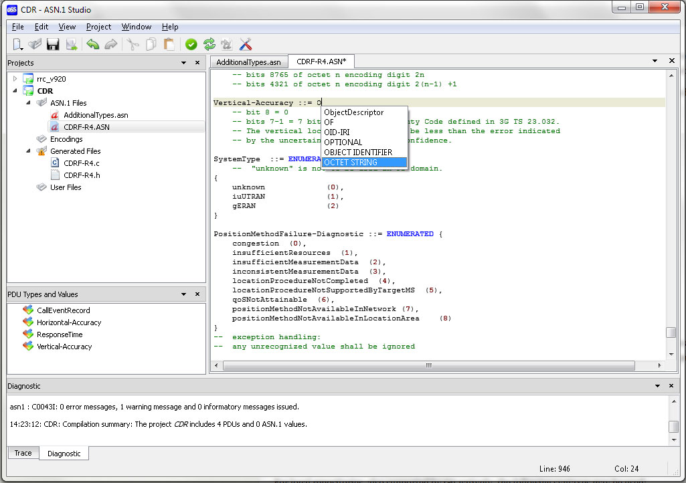The width and height of the screenshot is (686, 483).
Task: Click the ResponseTime PDU icon
Action: [28, 334]
